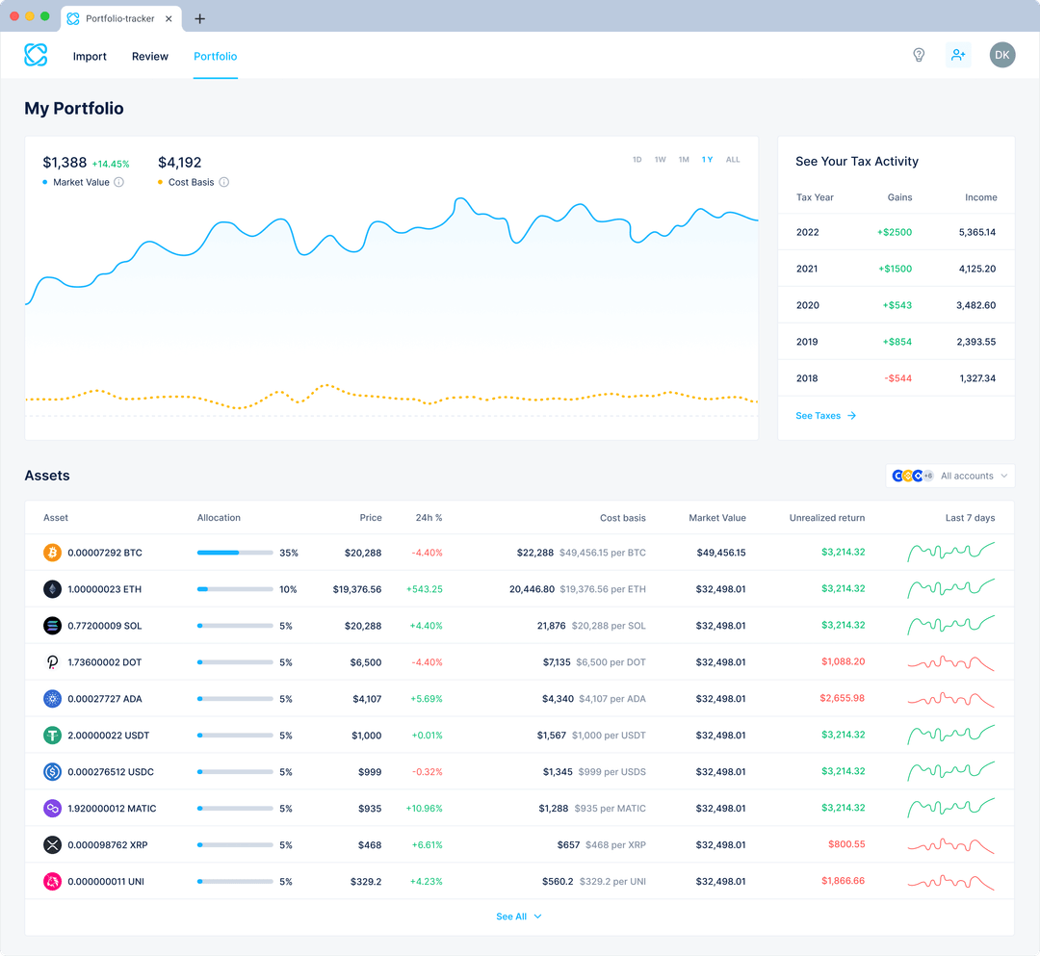Switch the chart to ALL timeframe

pos(733,159)
